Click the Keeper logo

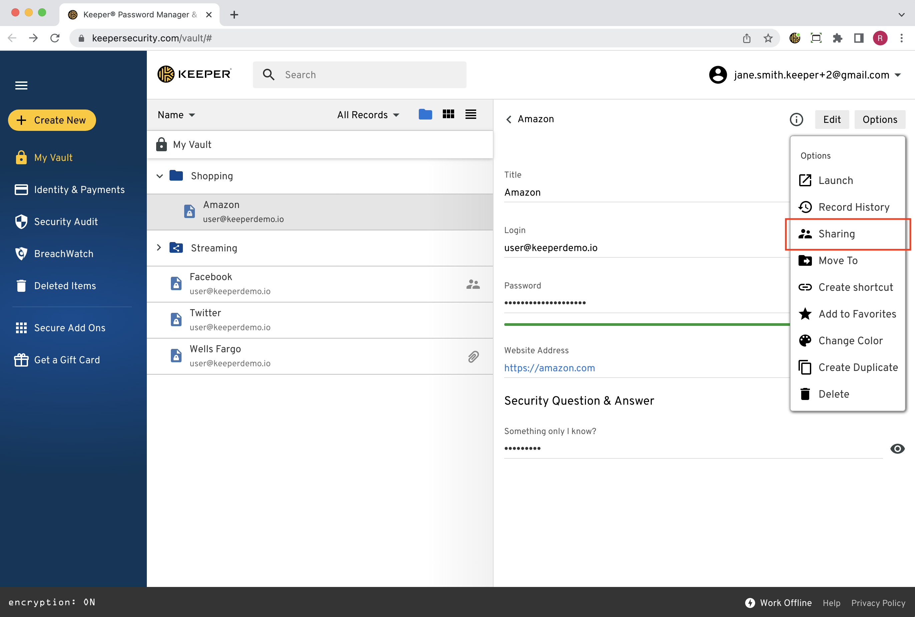click(194, 74)
